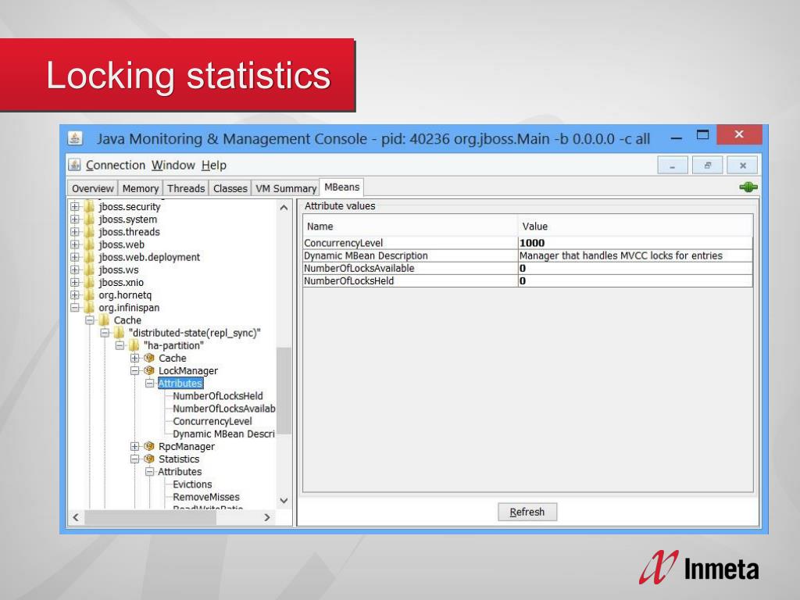Click the Statistics MBean icon
The width and height of the screenshot is (800, 600).
coord(149,459)
